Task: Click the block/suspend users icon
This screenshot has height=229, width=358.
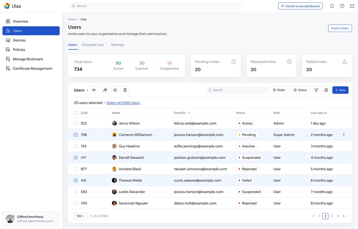Action: tap(115, 90)
